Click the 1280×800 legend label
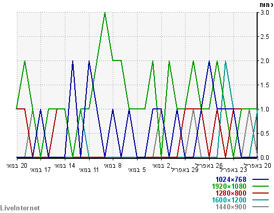274x213 pixels. pos(231,193)
